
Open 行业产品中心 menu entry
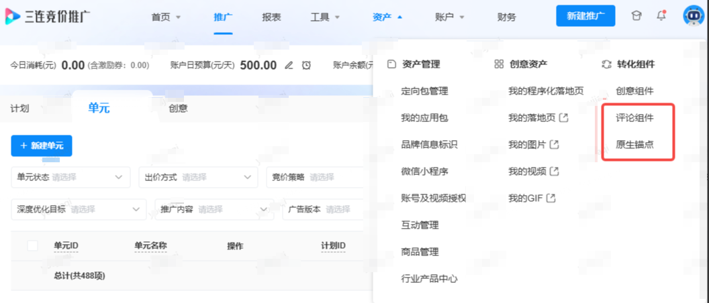[x=430, y=279]
